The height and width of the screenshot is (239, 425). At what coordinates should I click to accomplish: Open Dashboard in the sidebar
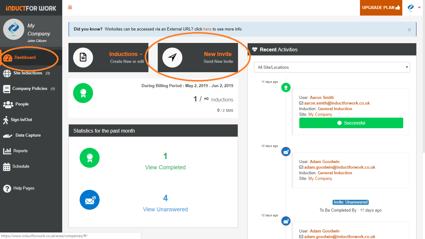31,58
